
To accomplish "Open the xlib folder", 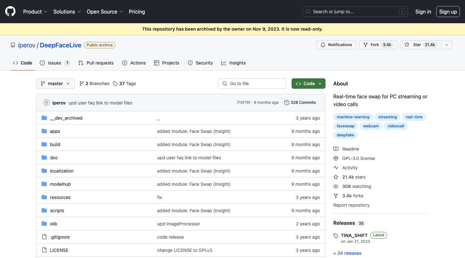I will click(x=54, y=224).
